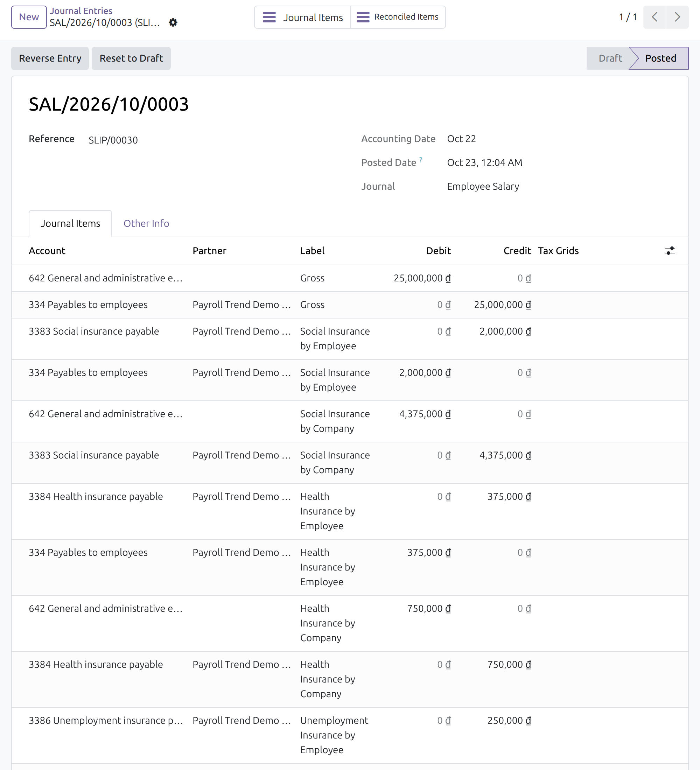Open 3386 Unemployment insurance account row
This screenshot has width=700, height=770.
(106, 720)
